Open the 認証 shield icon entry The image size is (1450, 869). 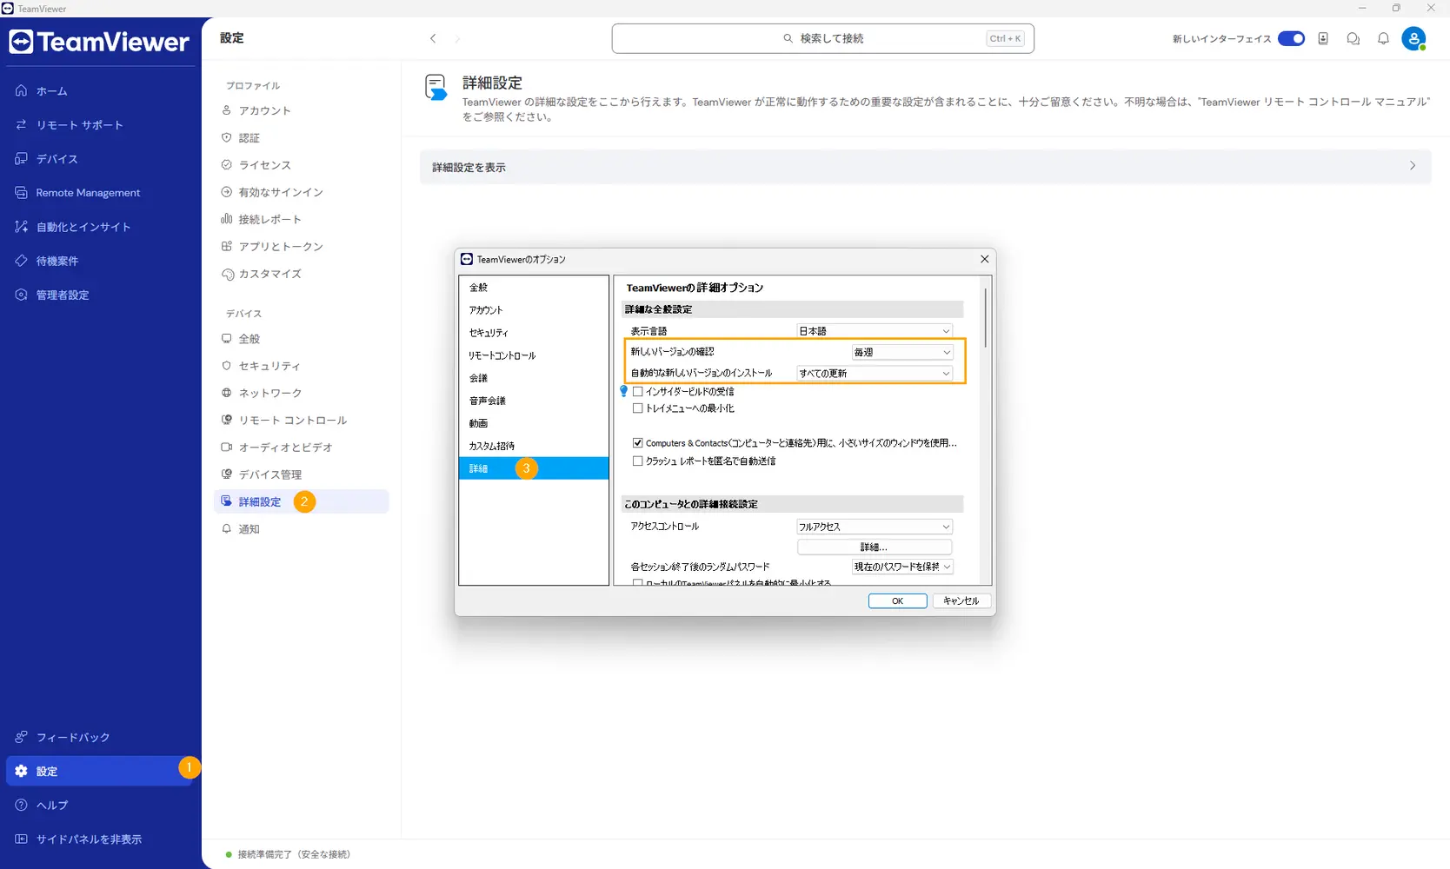[x=227, y=137]
